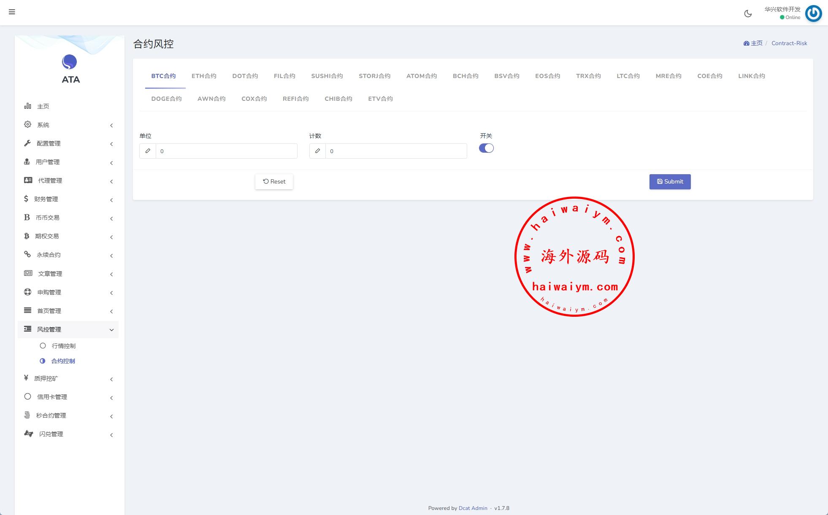The height and width of the screenshot is (515, 828).
Task: Click the 财务管理 dollar icon
Action: coord(26,199)
